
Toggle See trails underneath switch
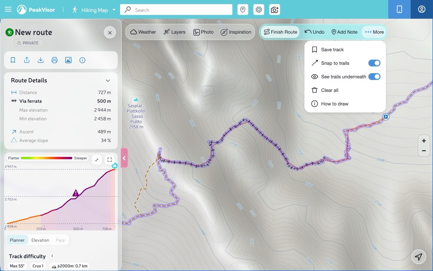click(x=374, y=77)
